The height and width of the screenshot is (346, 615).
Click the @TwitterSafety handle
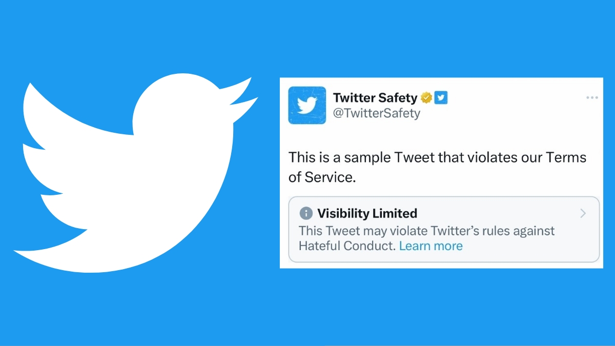click(377, 113)
